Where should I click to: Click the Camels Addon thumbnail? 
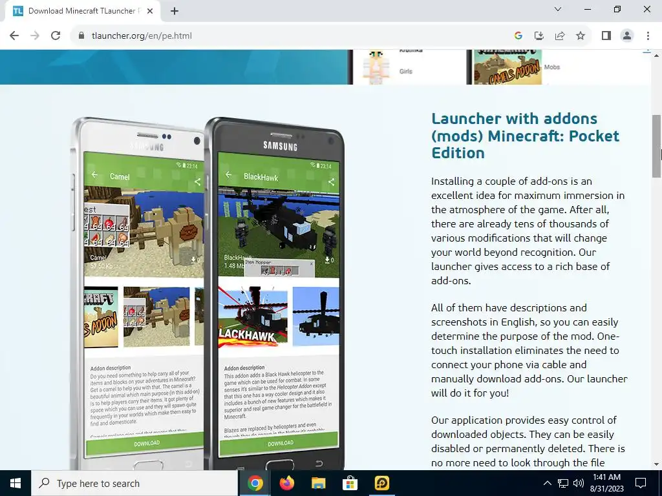tap(508, 67)
